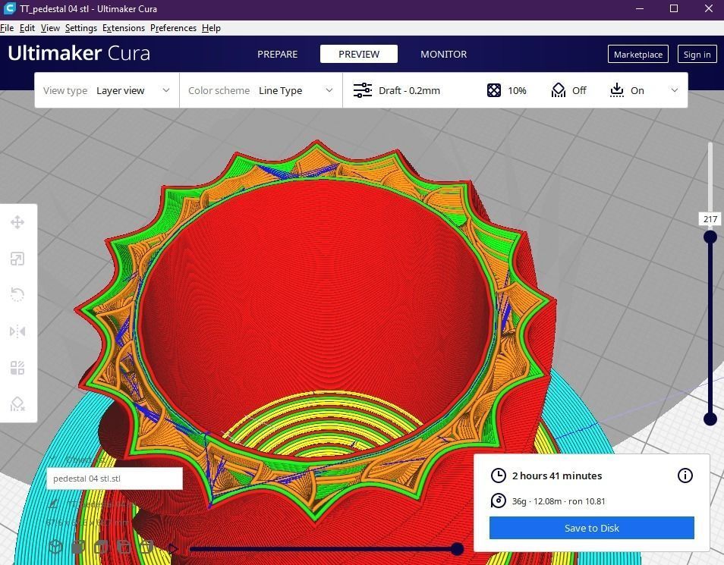Maximize the Cura window
Screen dimensions: 724x565
[674, 8]
